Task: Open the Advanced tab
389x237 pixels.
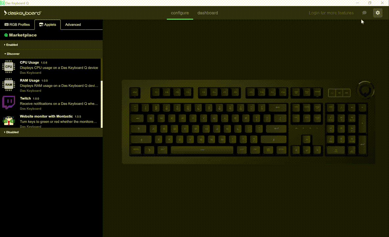Action: (73, 25)
